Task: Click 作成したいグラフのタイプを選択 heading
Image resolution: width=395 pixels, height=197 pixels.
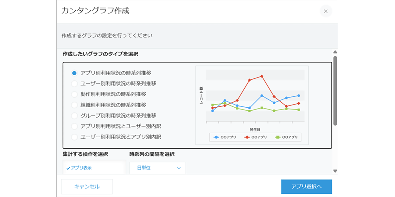Action: point(100,54)
